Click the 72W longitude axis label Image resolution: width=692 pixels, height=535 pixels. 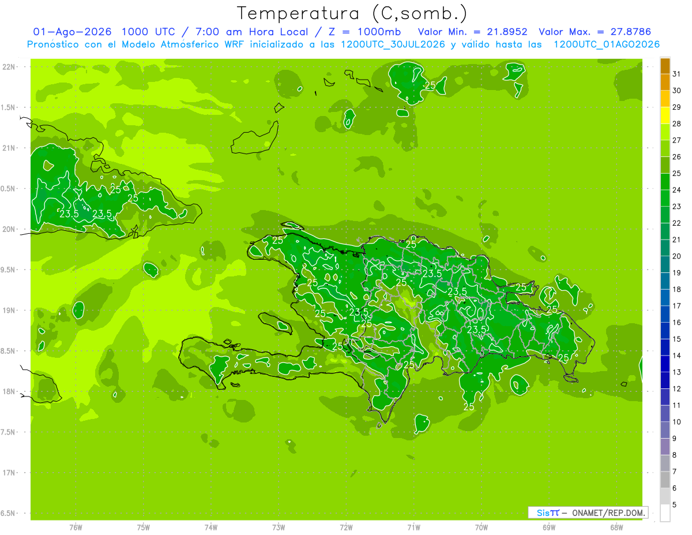[x=346, y=527]
